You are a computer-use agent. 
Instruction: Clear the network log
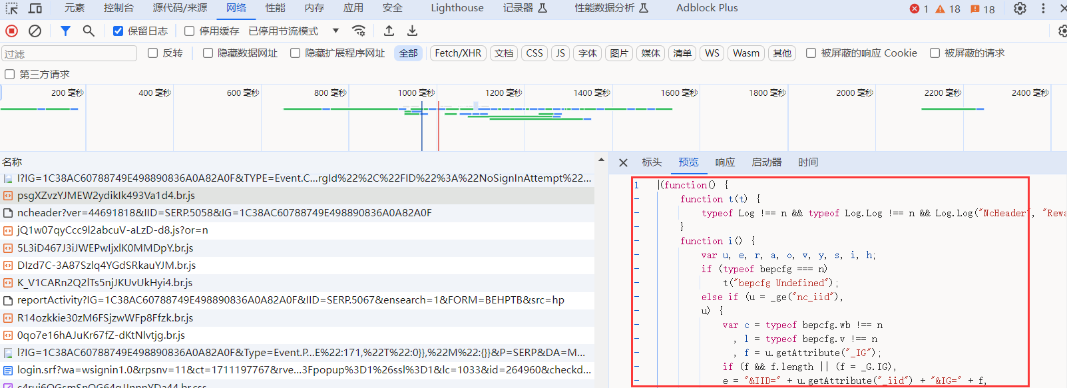35,31
